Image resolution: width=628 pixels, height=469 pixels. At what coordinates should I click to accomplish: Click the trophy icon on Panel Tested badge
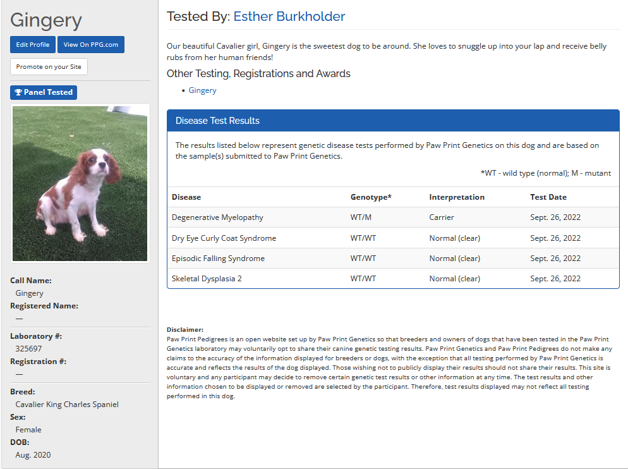point(18,92)
